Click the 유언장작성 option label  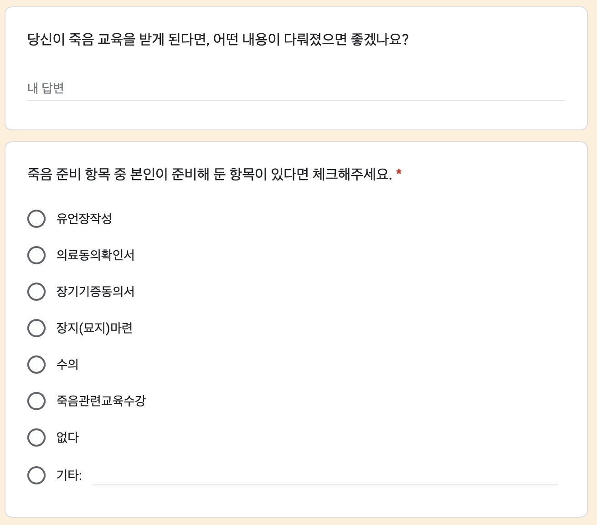84,219
